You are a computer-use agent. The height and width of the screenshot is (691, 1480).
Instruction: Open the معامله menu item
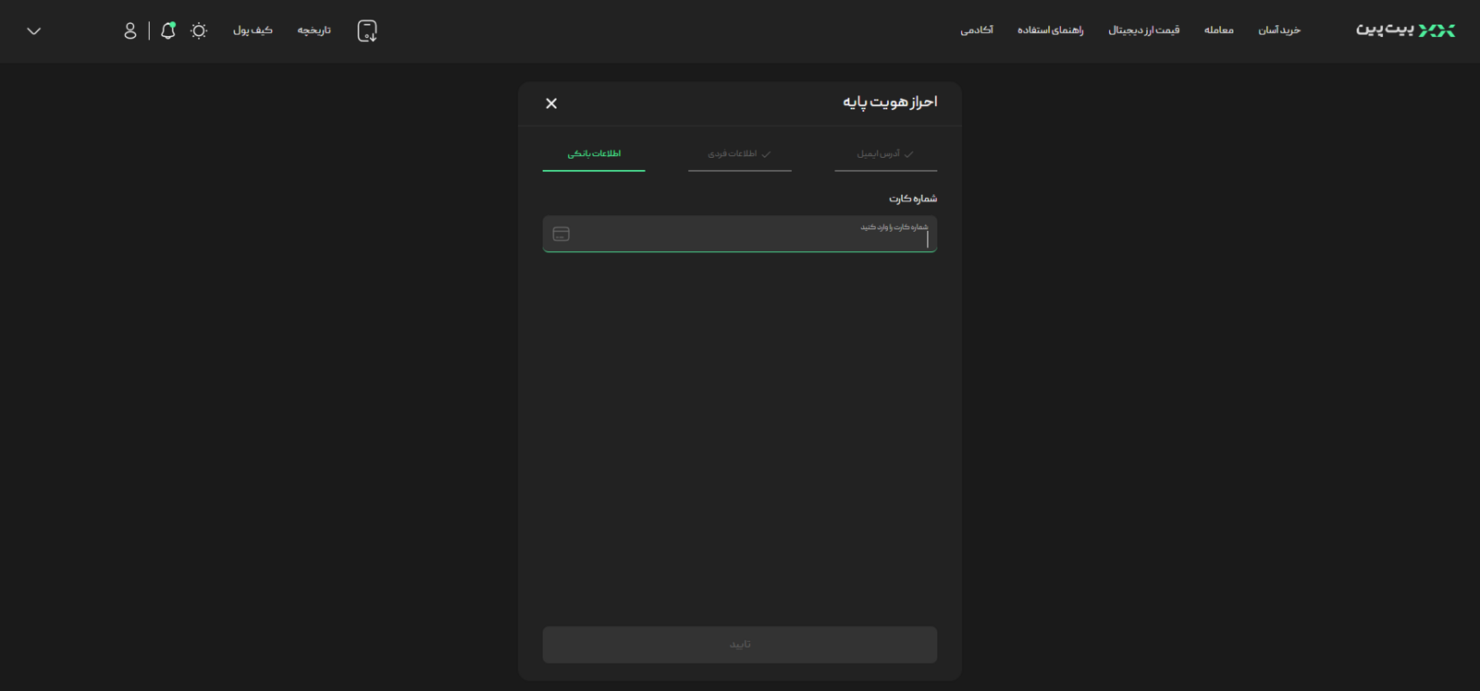(1218, 30)
